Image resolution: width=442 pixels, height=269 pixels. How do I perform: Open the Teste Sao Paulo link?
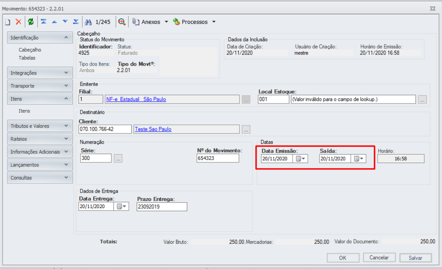coord(153,129)
